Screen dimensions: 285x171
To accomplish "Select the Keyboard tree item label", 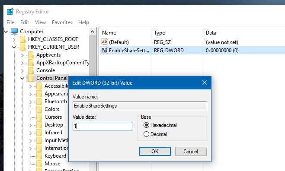I will coord(55,156).
